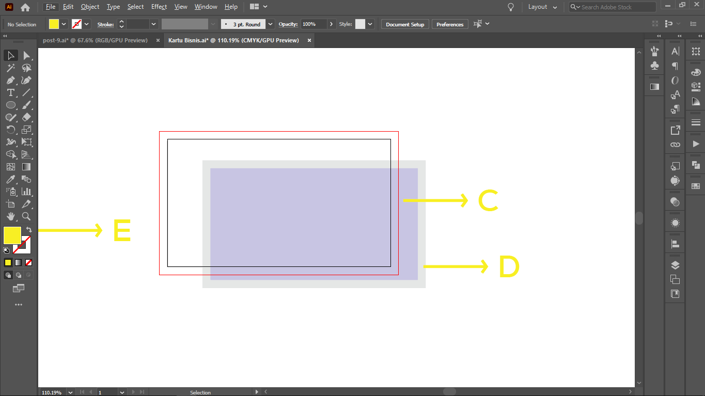Select the Pen tool
The height and width of the screenshot is (396, 705).
pos(11,80)
